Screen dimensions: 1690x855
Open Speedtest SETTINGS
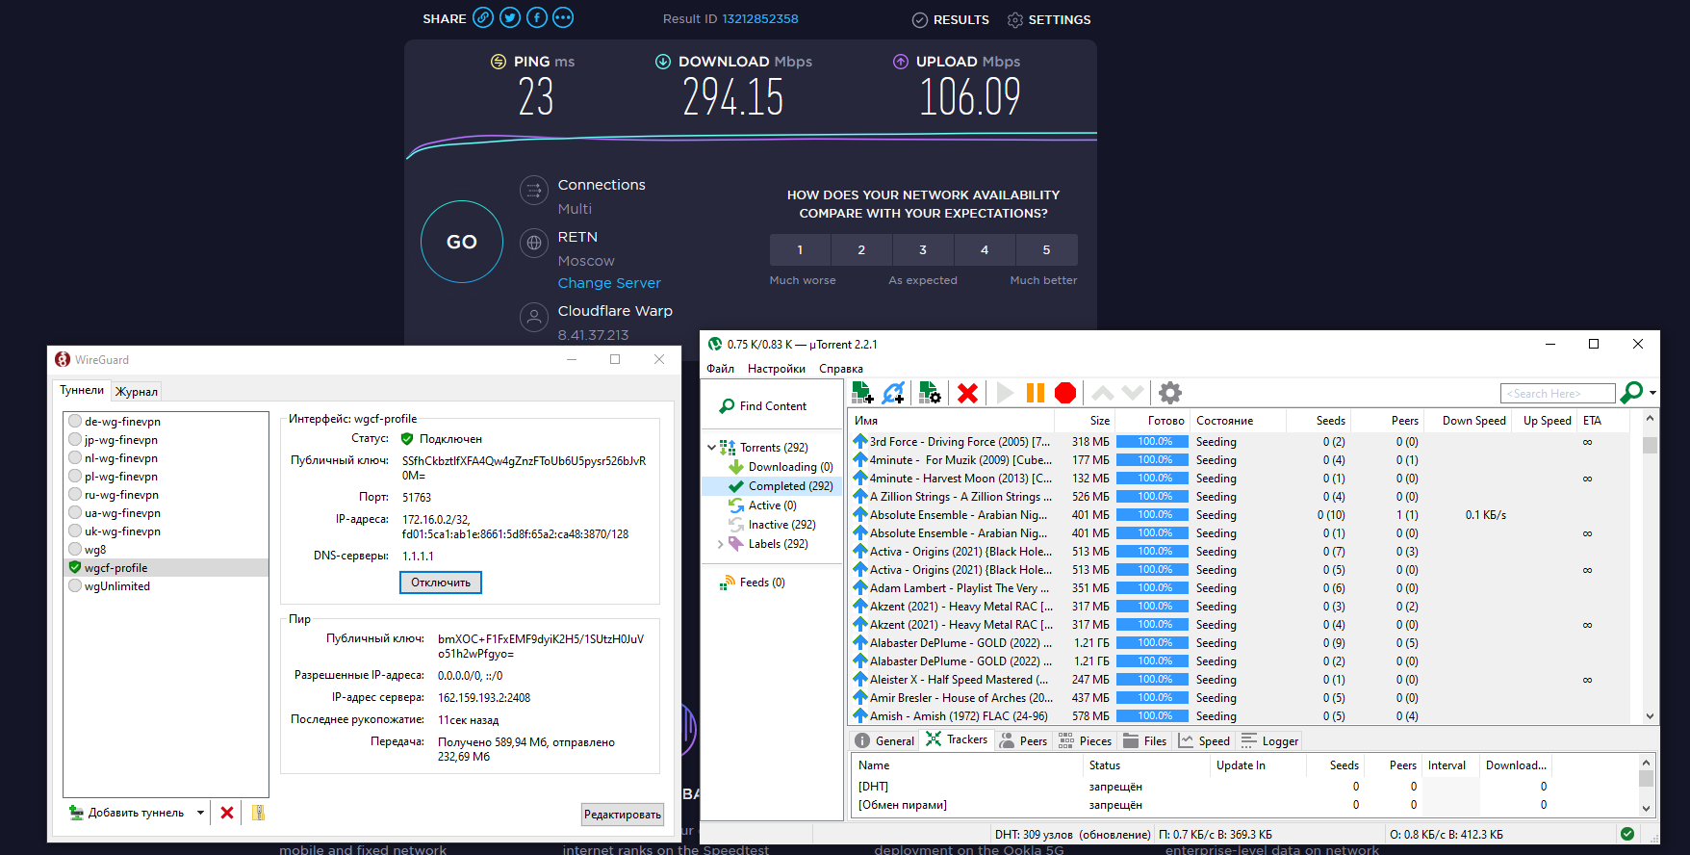point(1049,19)
